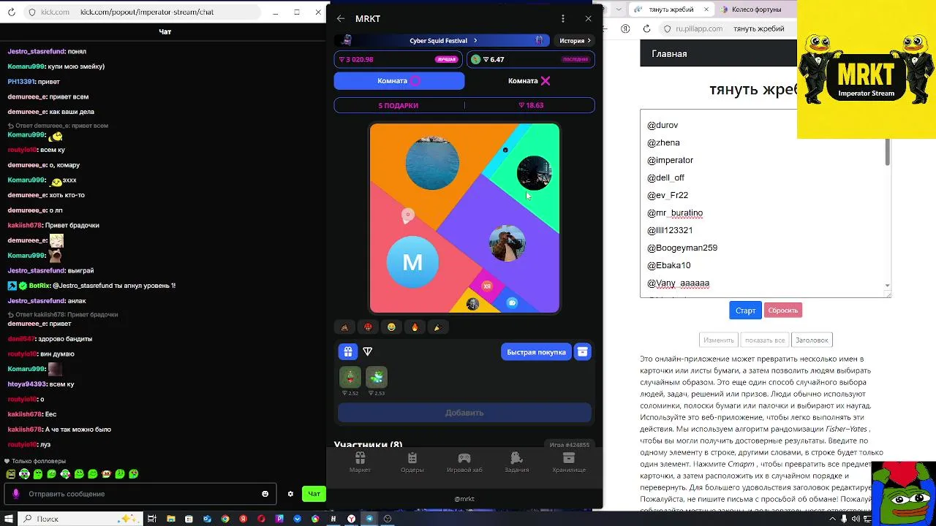Screen dimensions: 936x526
Task: Select the Комната circle tab
Action: pyautogui.click(x=399, y=81)
